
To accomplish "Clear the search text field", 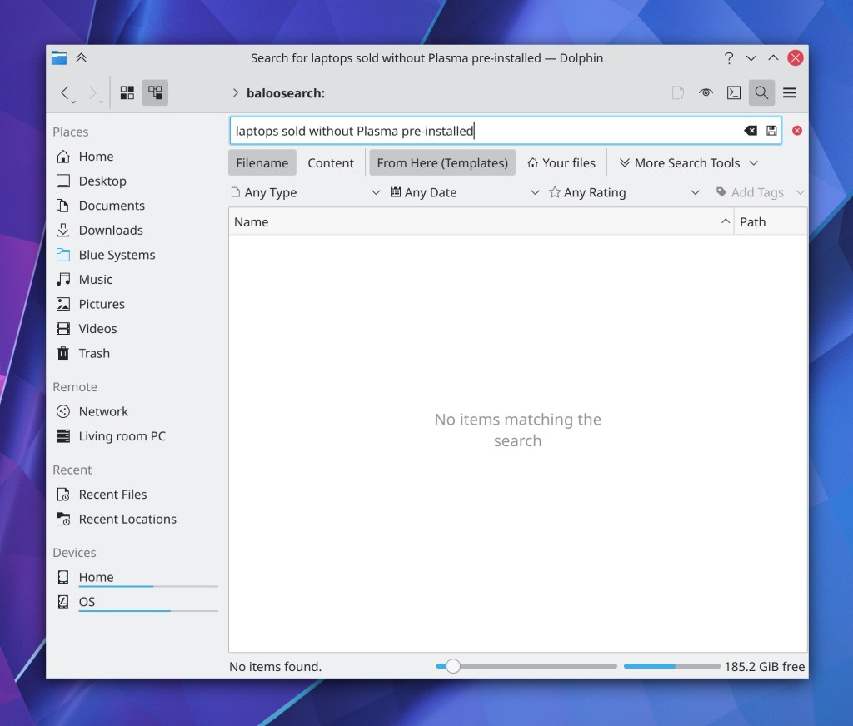I will [x=750, y=131].
